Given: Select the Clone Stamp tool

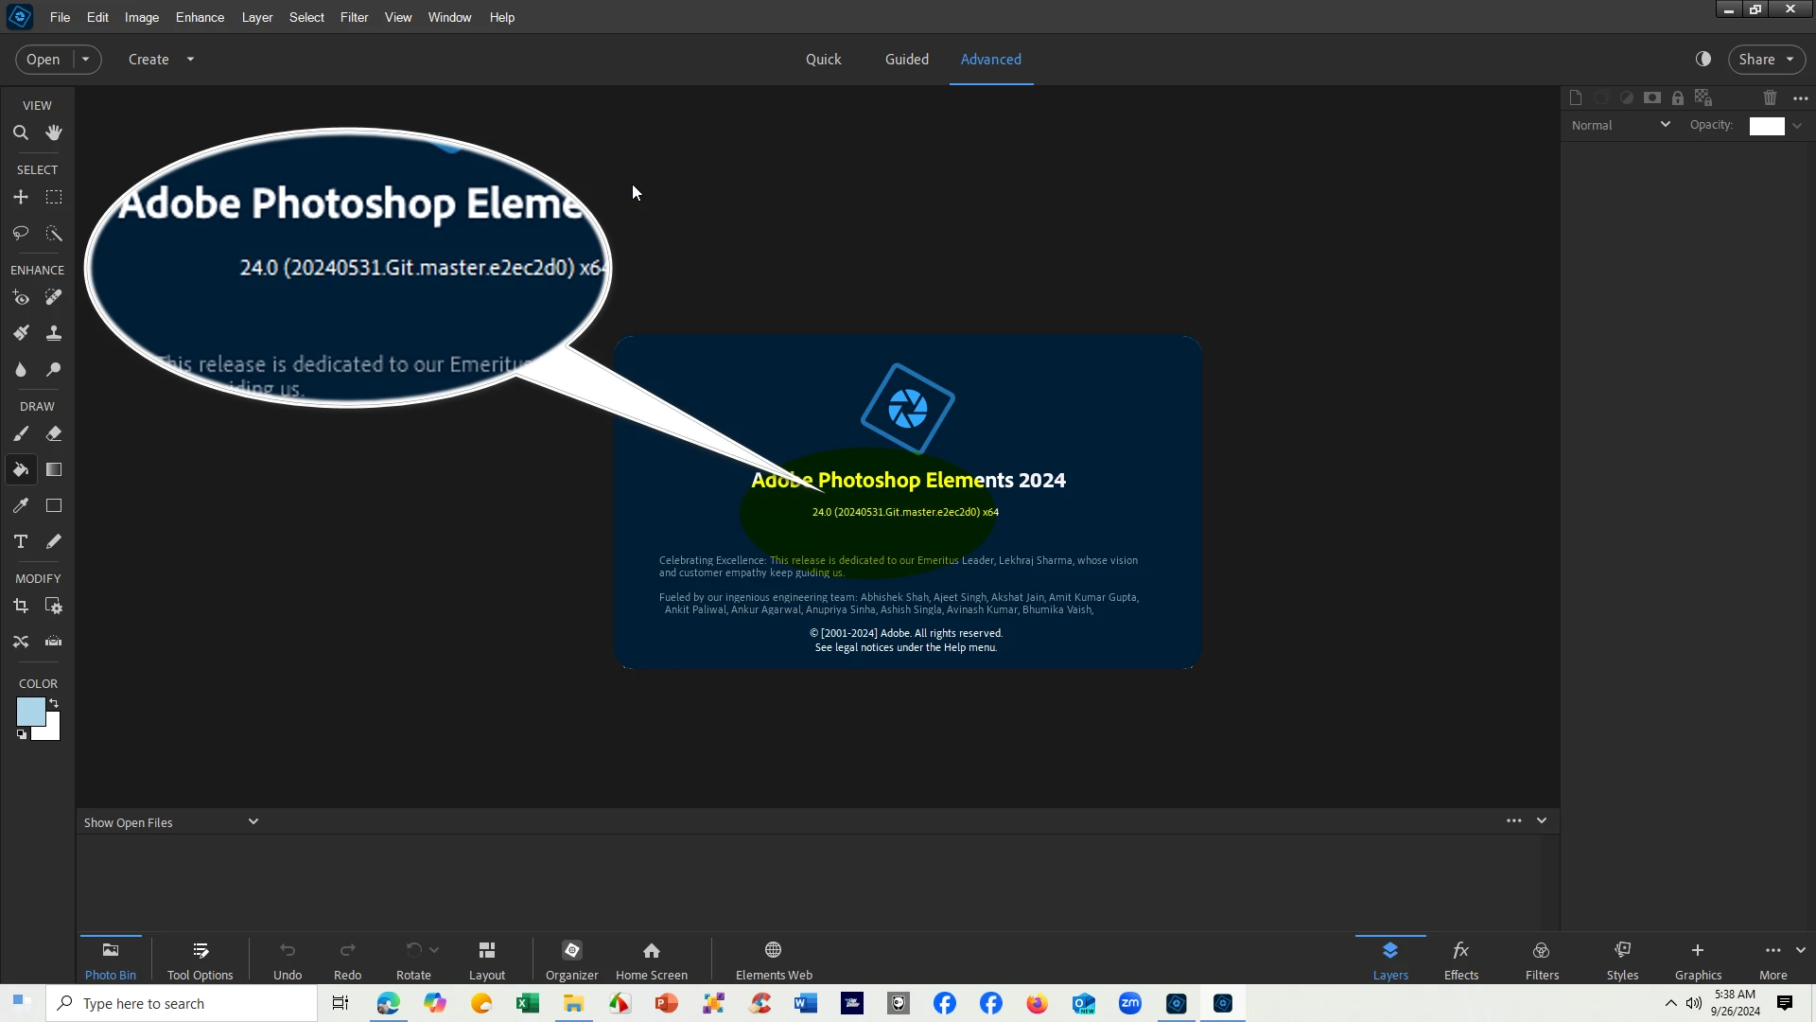Looking at the screenshot, I should pos(54,333).
